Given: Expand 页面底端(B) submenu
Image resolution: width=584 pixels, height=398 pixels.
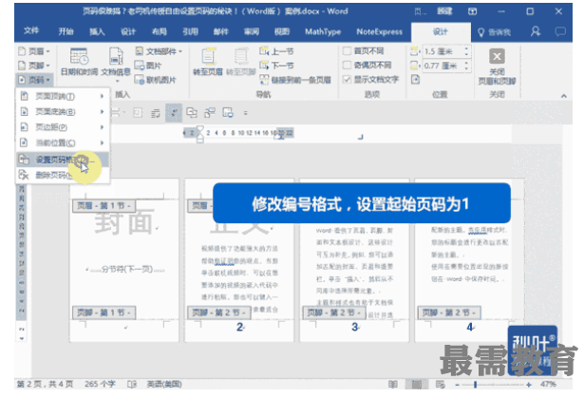Looking at the screenshot, I should [x=63, y=112].
